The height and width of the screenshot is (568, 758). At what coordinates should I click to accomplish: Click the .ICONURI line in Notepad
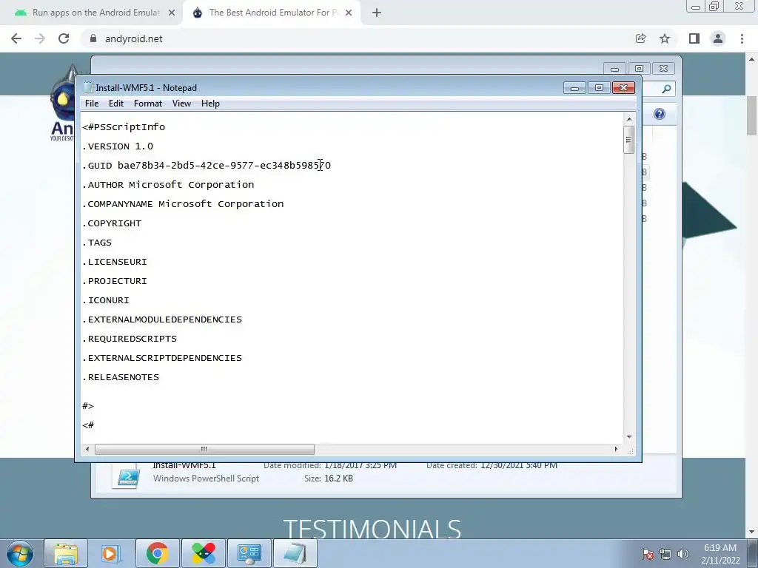(106, 300)
